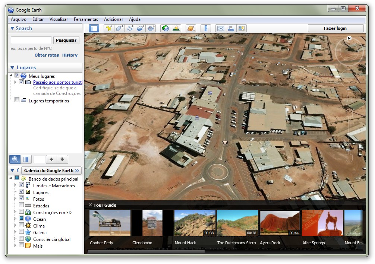Open the Ruler measurement tool
This screenshot has width=375, height=264.
click(206, 28)
